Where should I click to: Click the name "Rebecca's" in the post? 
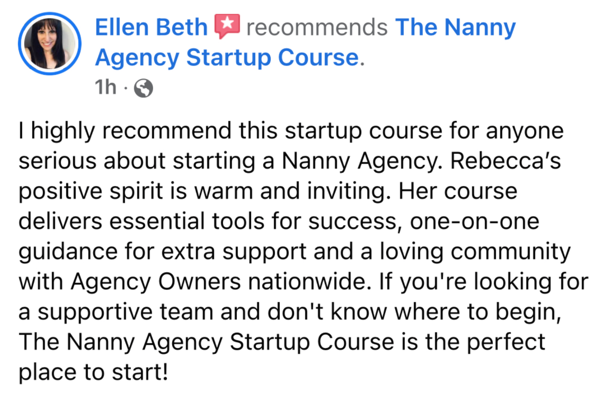505,161
